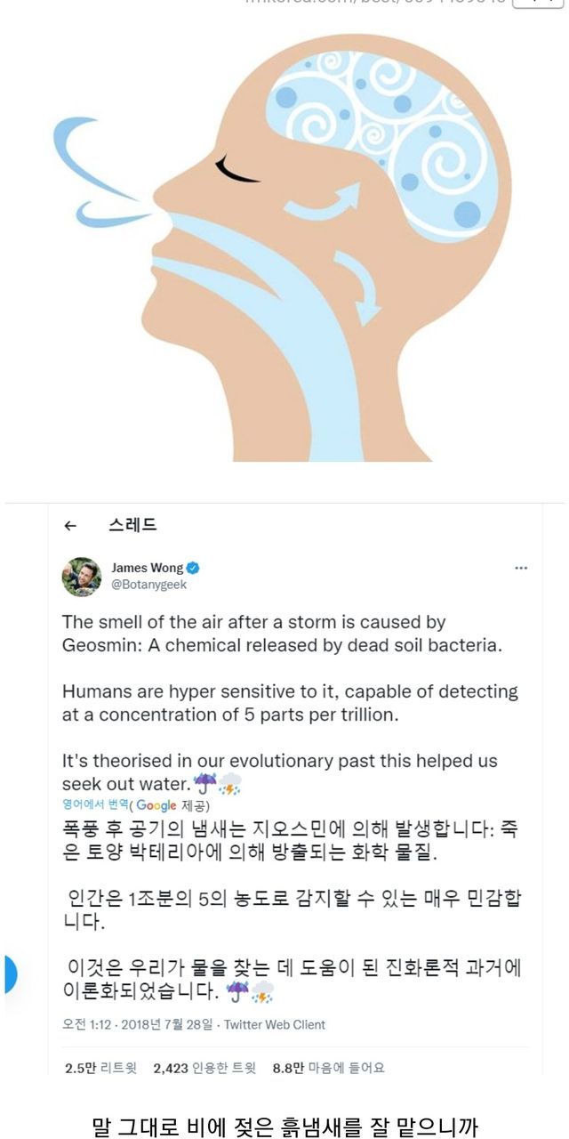
Task: Click the back arrow beside 스레드
Action: click(71, 526)
